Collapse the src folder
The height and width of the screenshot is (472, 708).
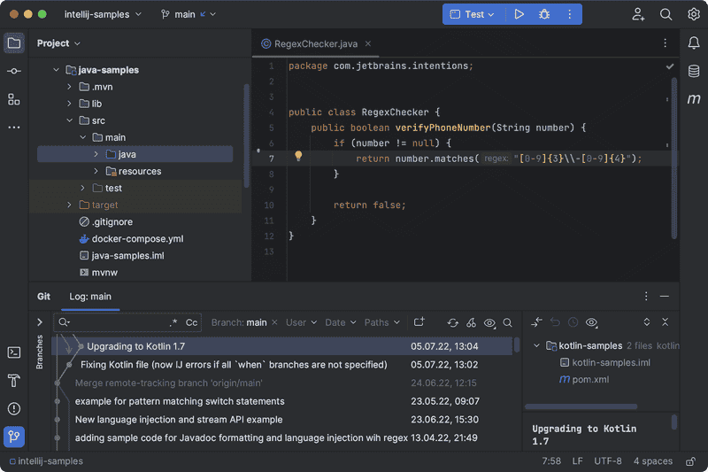click(69, 120)
